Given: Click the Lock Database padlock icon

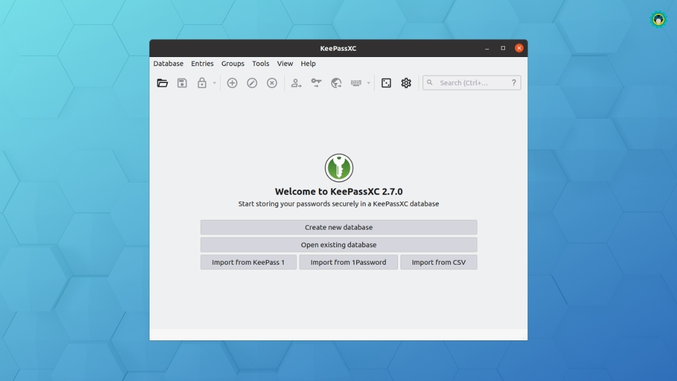Looking at the screenshot, I should pos(201,83).
